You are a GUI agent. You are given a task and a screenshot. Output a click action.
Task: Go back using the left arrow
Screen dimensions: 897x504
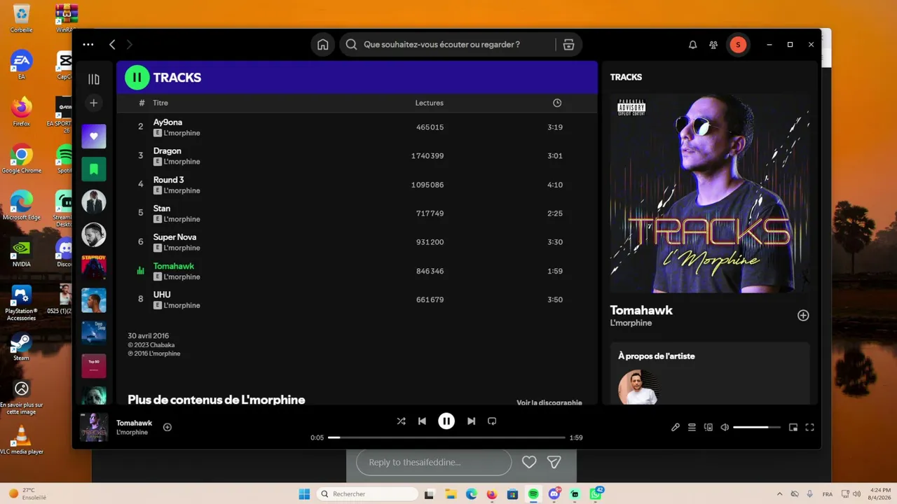[x=112, y=44]
